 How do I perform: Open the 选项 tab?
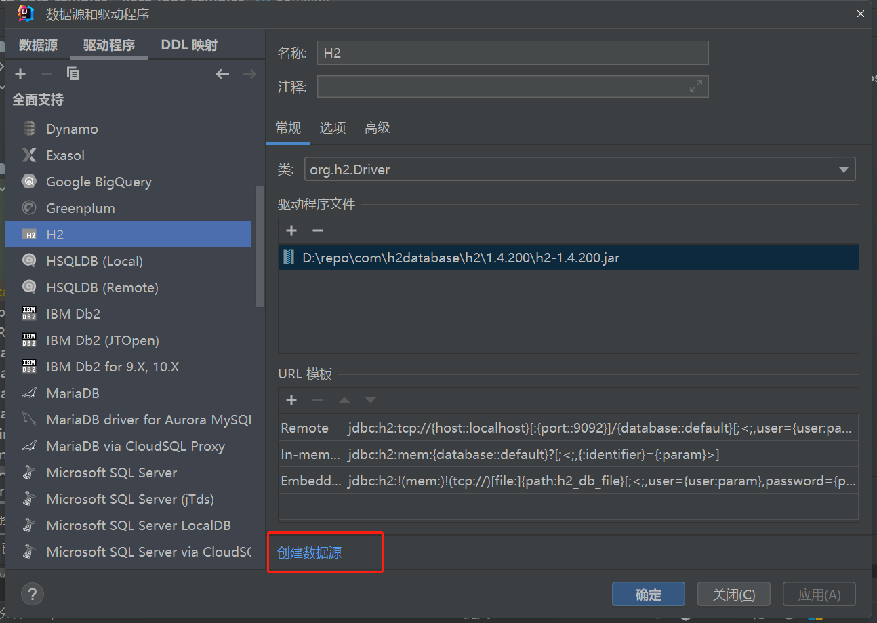pyautogui.click(x=333, y=128)
